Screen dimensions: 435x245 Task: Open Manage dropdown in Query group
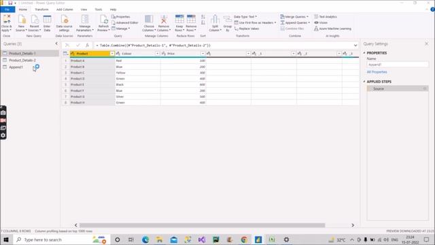[121, 29]
